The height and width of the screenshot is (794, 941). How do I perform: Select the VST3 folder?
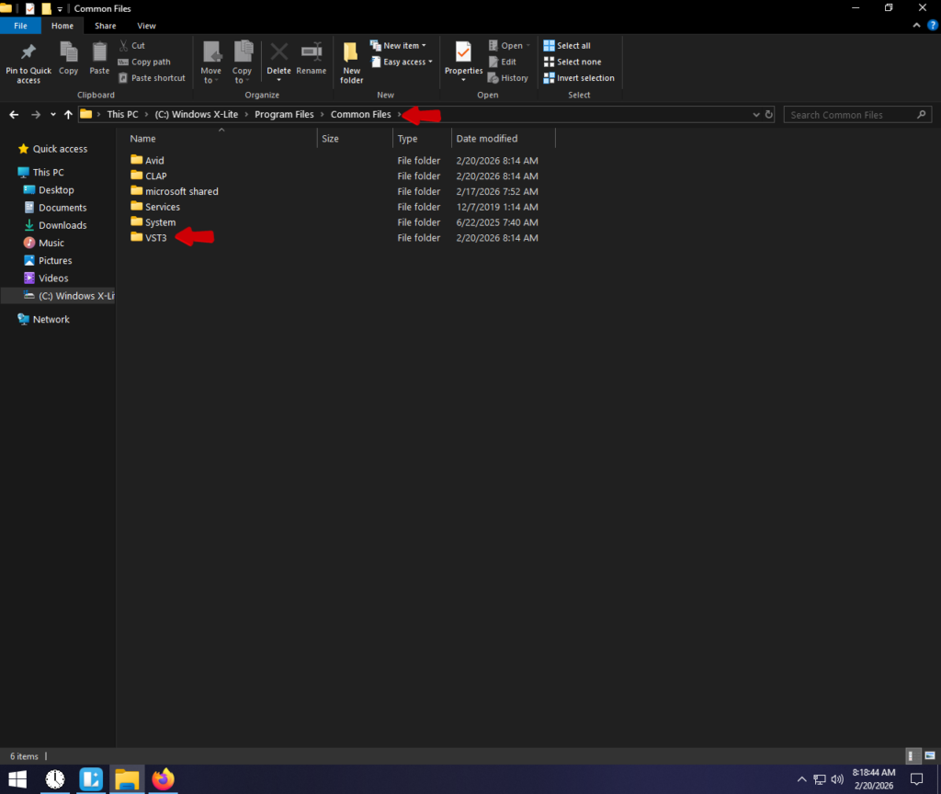(x=155, y=238)
